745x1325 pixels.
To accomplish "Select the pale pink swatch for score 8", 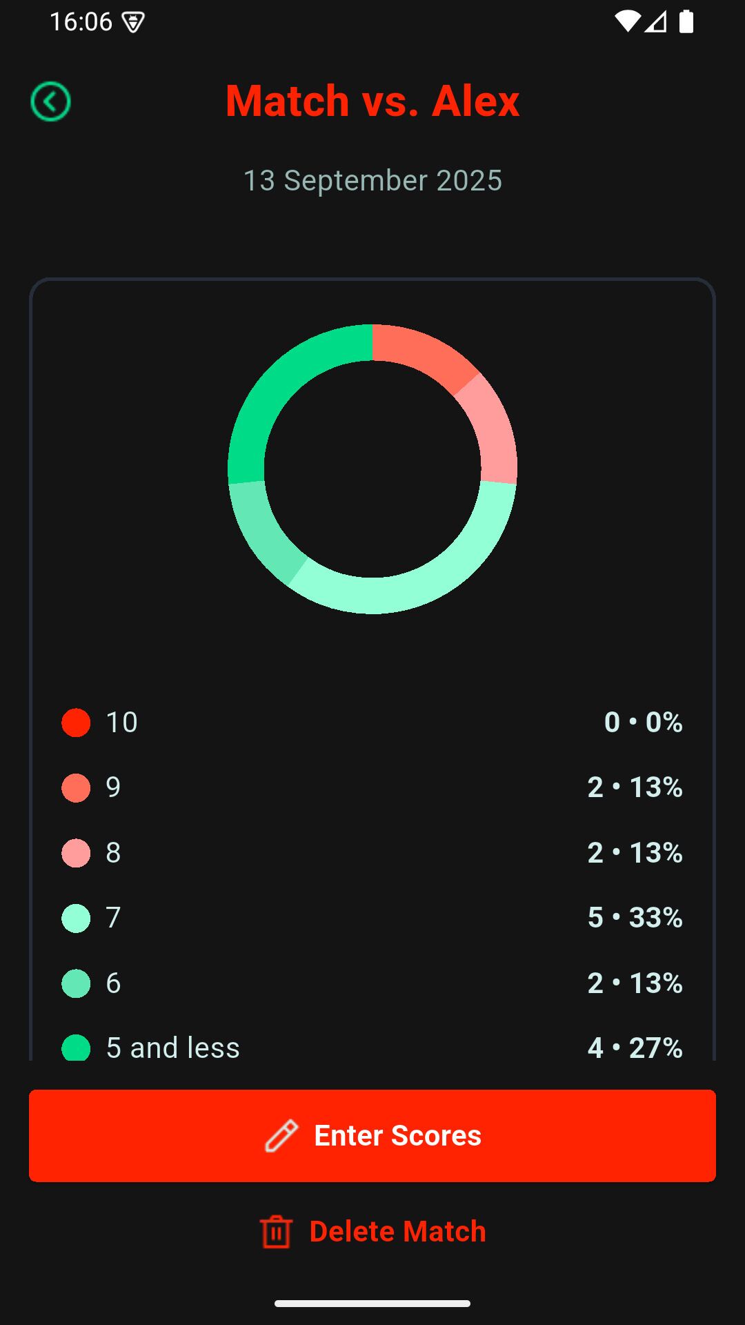I will point(76,852).
